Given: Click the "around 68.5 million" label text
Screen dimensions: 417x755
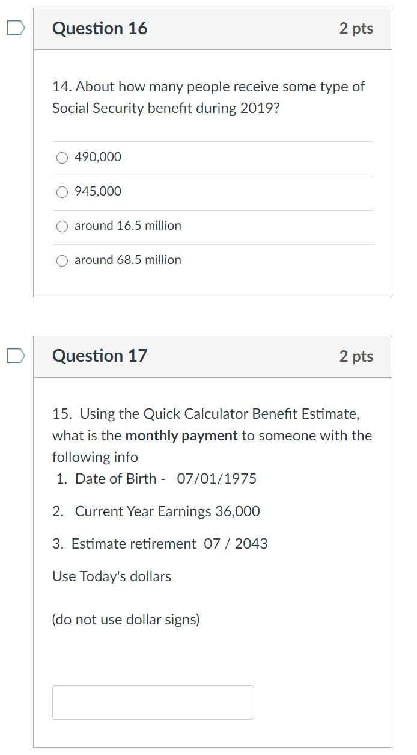Looking at the screenshot, I should point(128,260).
